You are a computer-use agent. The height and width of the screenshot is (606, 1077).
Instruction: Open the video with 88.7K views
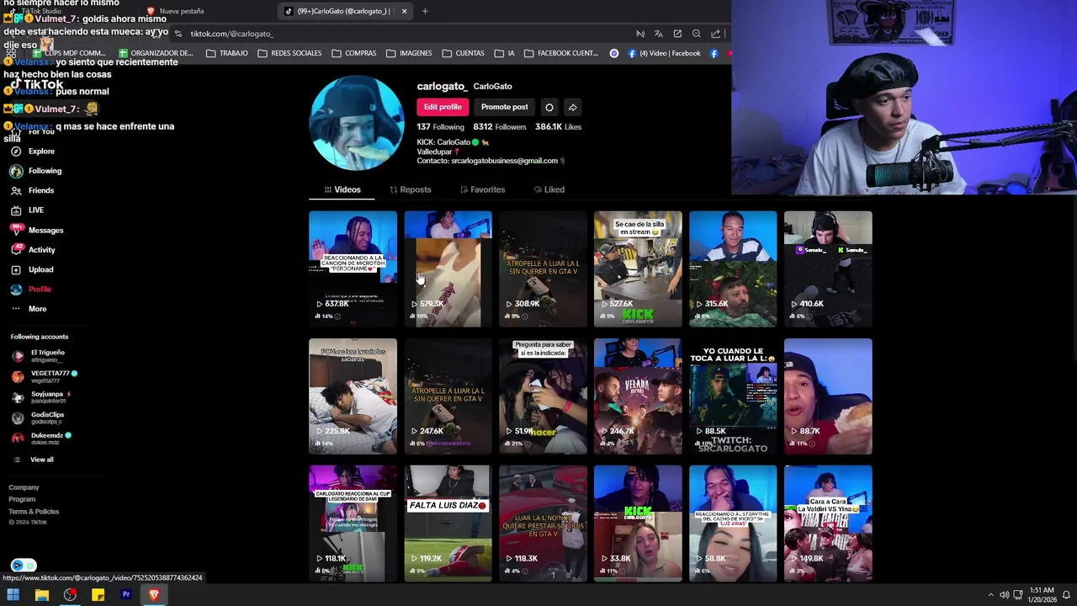pyautogui.click(x=828, y=396)
